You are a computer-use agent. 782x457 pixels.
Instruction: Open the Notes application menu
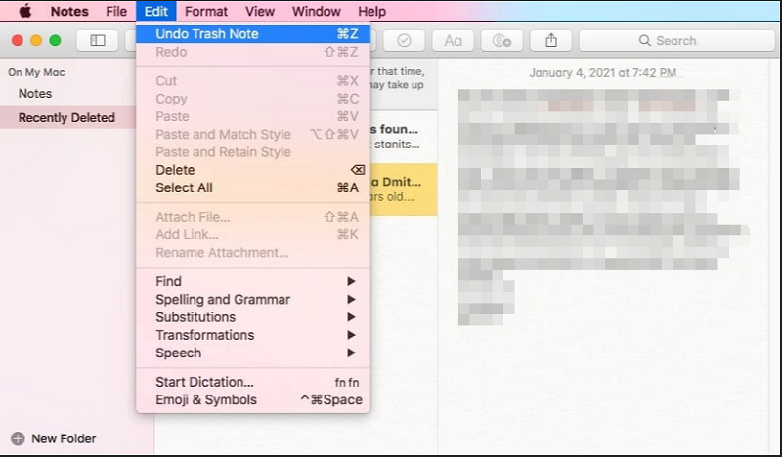click(x=69, y=11)
